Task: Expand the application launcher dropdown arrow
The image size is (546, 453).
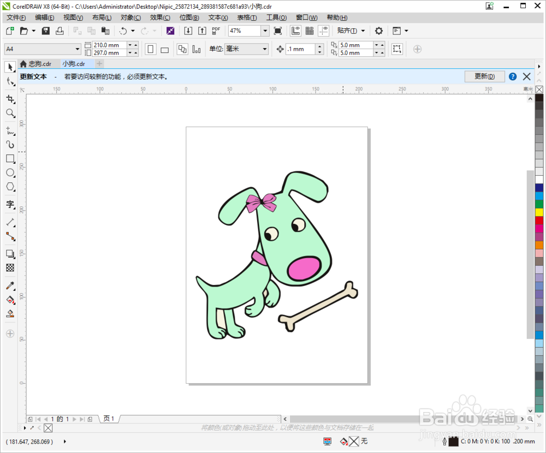Action: click(x=406, y=31)
